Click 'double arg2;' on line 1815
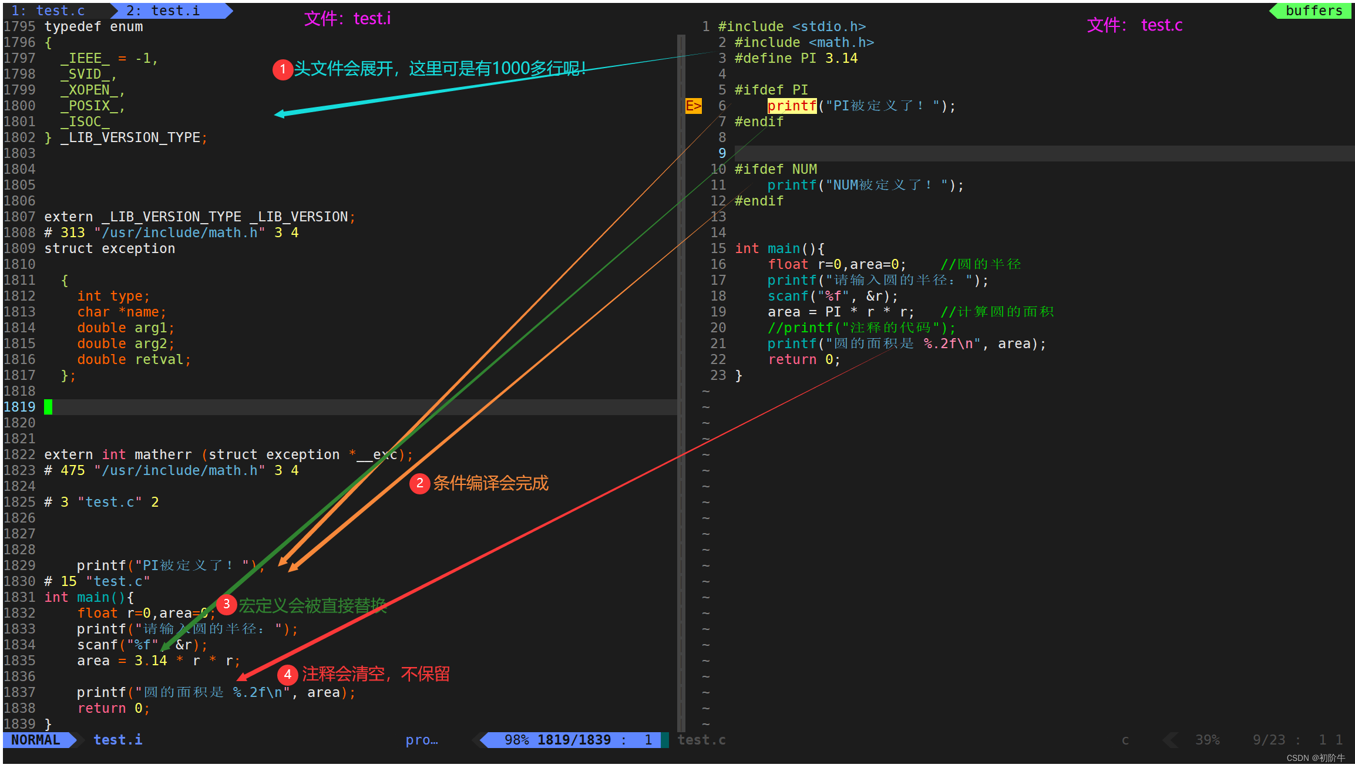Image resolution: width=1355 pixels, height=768 pixels. [126, 343]
